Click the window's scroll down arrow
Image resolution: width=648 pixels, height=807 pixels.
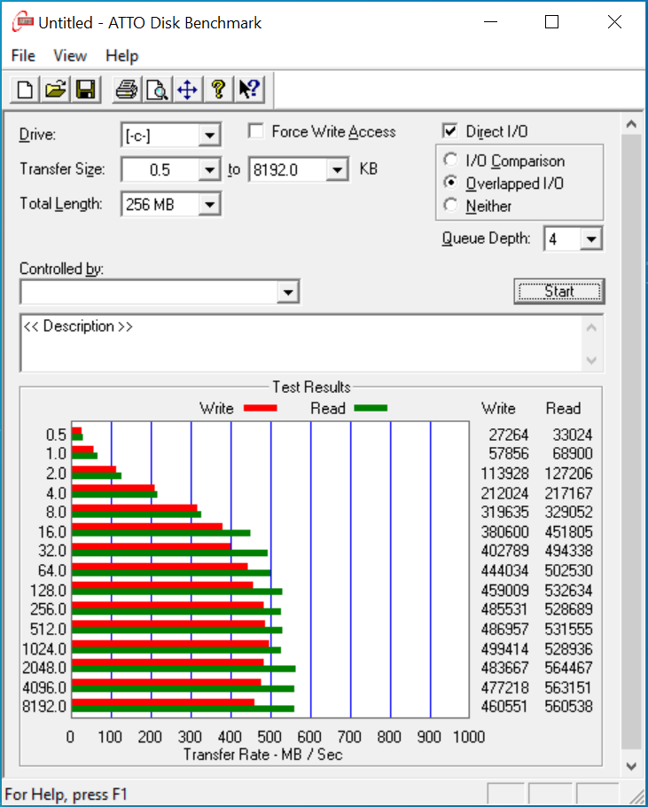tap(631, 766)
